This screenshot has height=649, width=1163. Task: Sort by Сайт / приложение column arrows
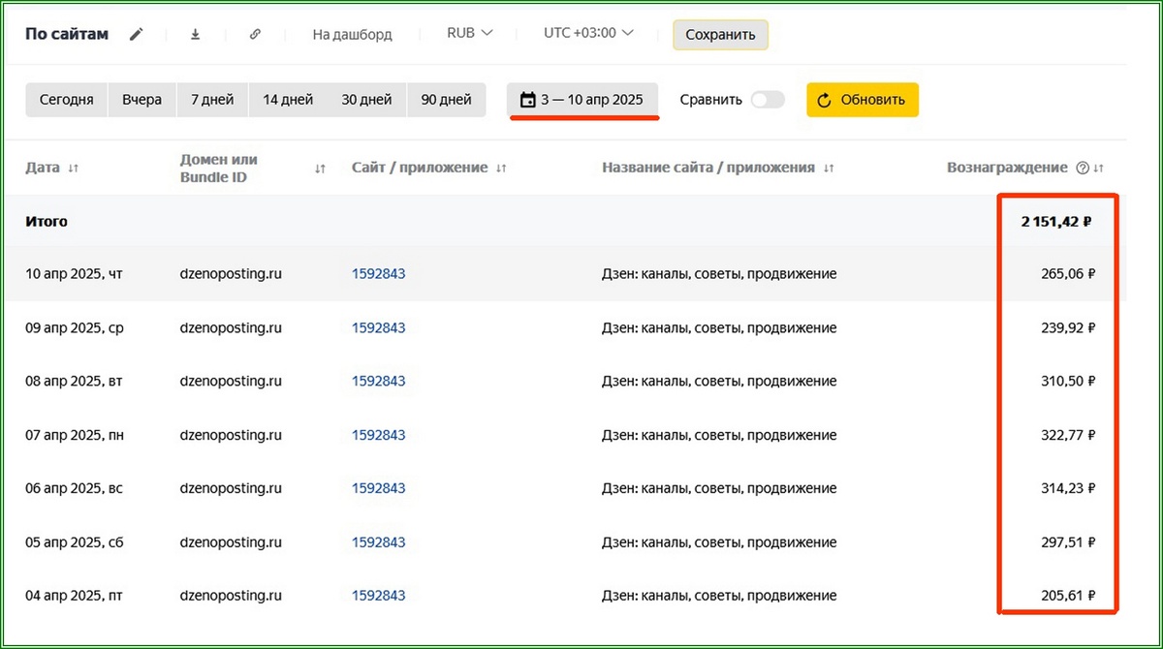[x=501, y=168]
